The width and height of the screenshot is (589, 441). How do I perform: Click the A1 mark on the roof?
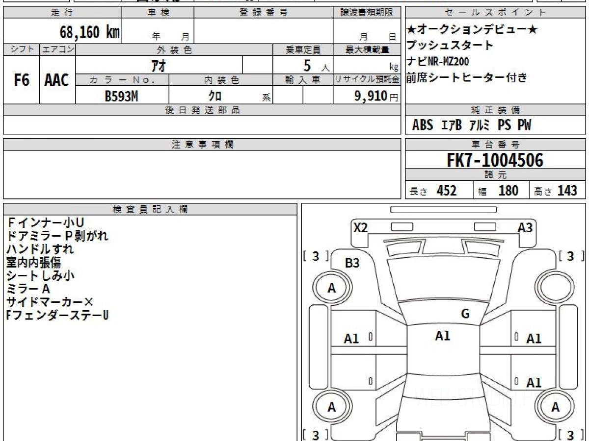443,336
